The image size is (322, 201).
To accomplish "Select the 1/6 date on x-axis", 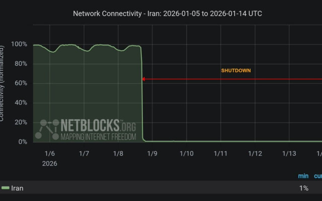I will click(49, 153).
